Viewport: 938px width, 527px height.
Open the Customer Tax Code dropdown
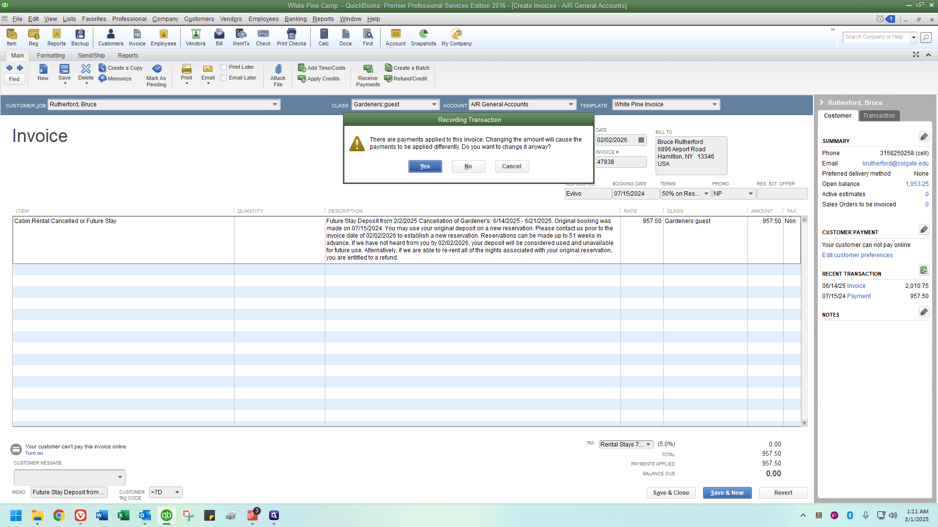(177, 492)
